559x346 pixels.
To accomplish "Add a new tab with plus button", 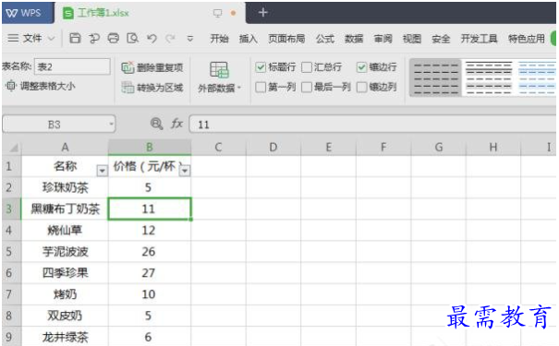I will coord(263,13).
